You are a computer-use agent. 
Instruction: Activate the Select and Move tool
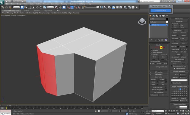tap(37, 7)
